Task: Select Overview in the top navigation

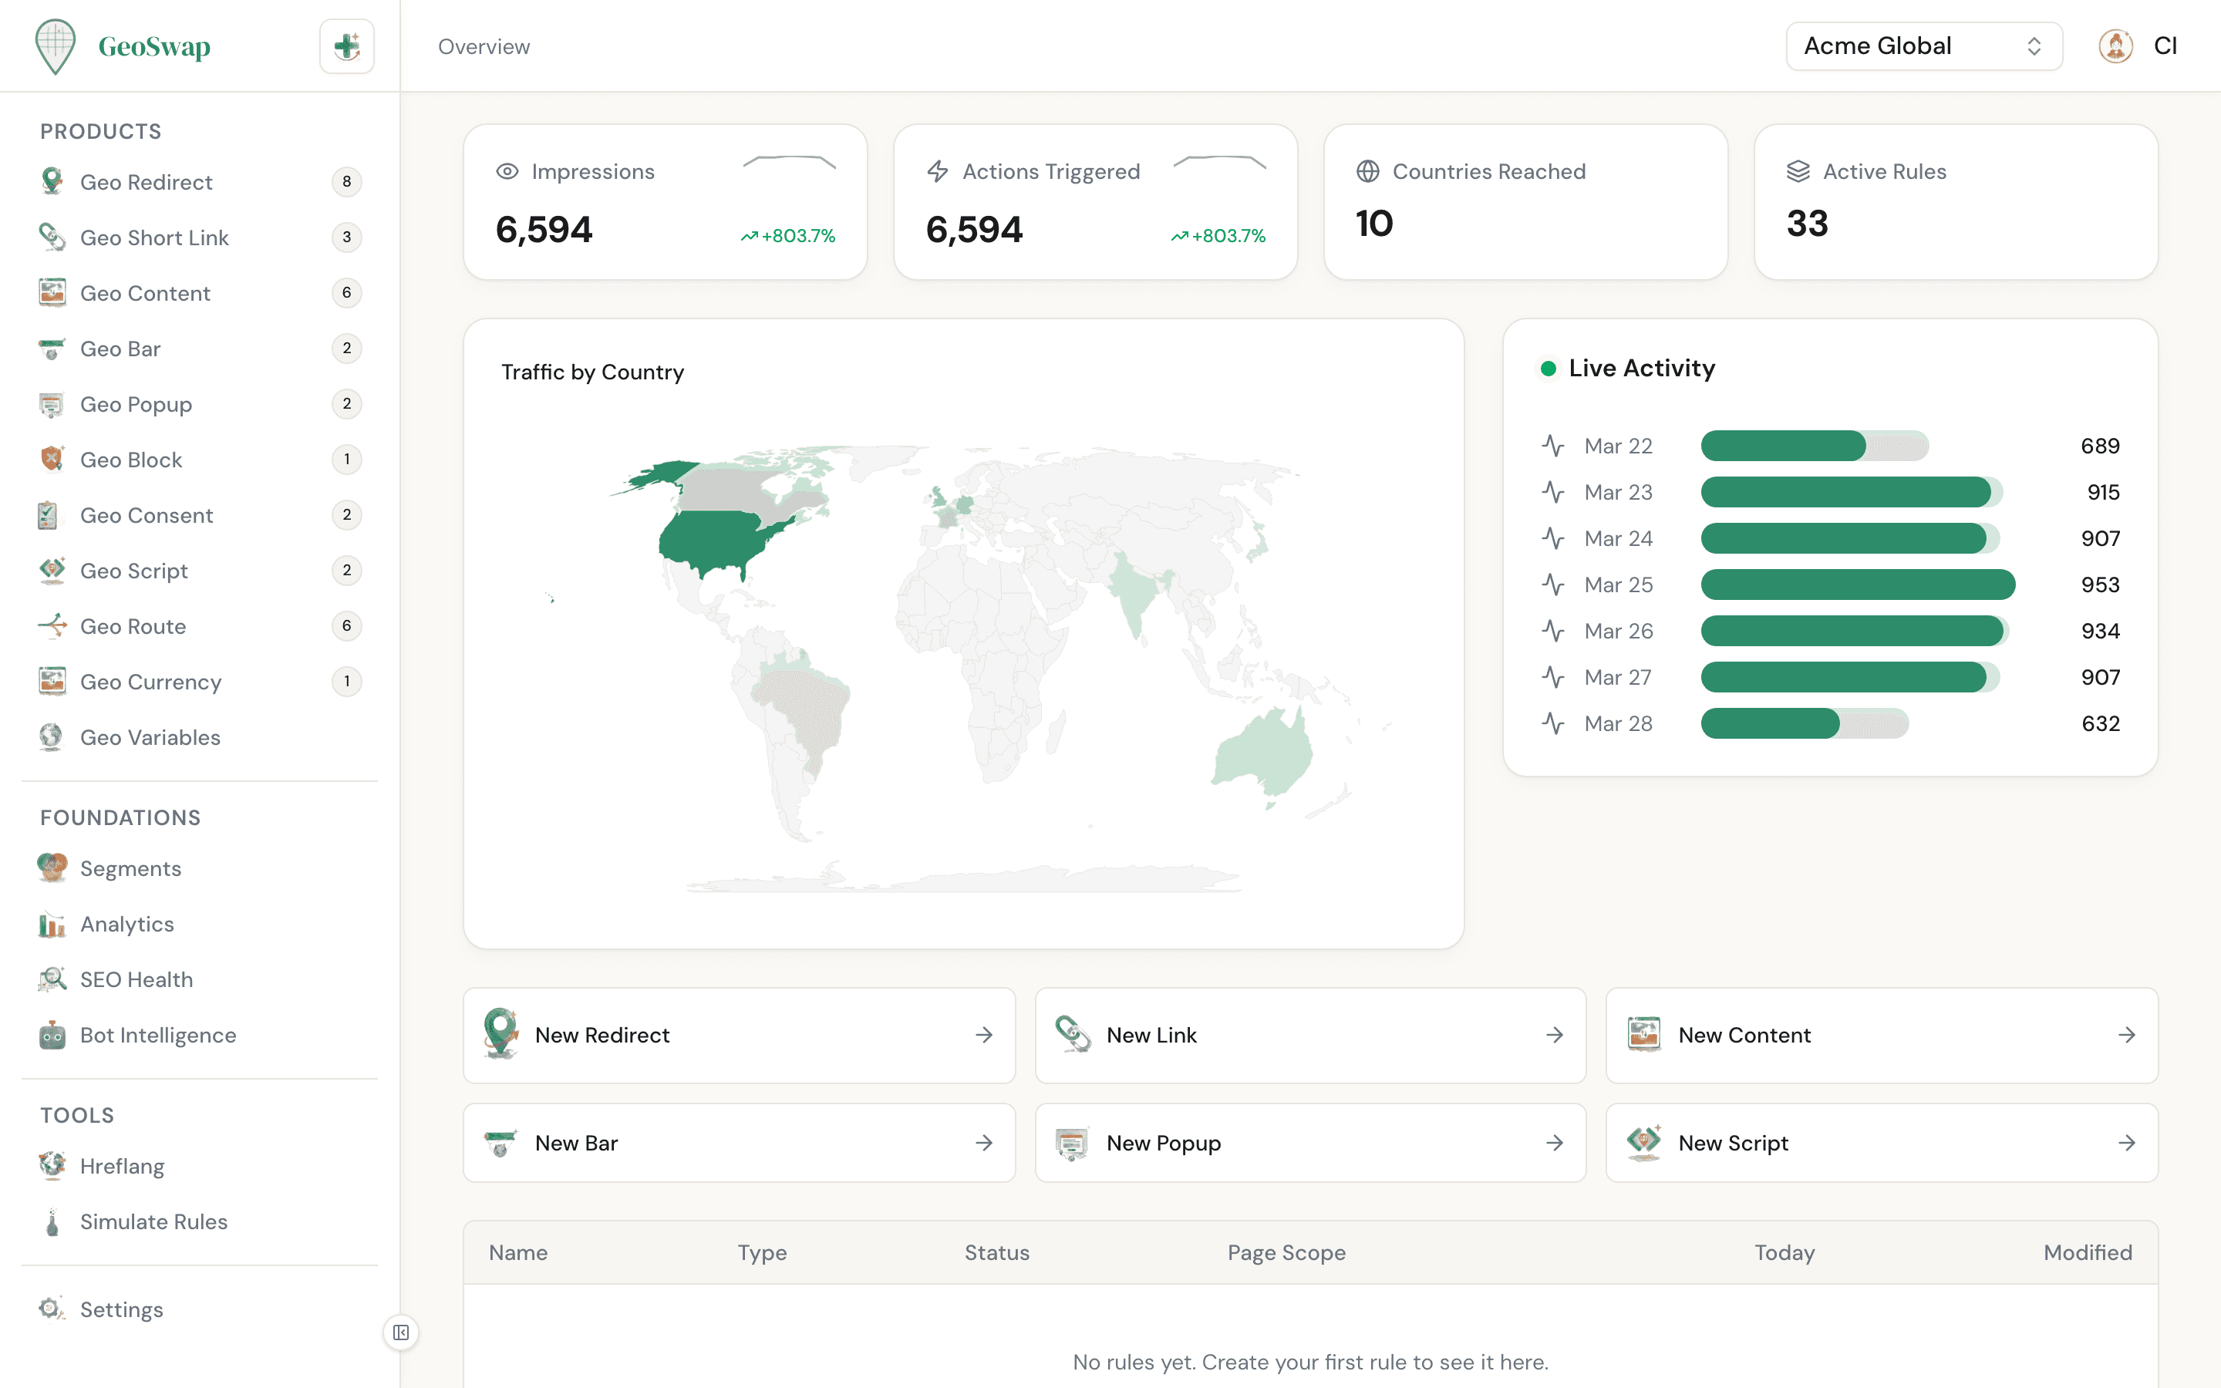Action: coord(484,45)
